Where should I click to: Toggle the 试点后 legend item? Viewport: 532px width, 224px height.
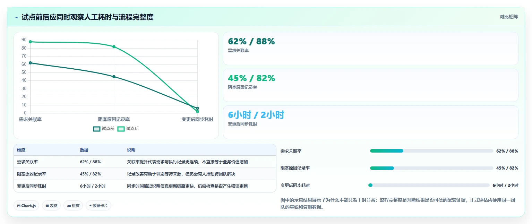[128, 129]
